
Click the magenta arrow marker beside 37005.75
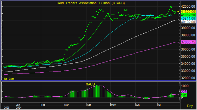pyautogui.click(x=178, y=42)
